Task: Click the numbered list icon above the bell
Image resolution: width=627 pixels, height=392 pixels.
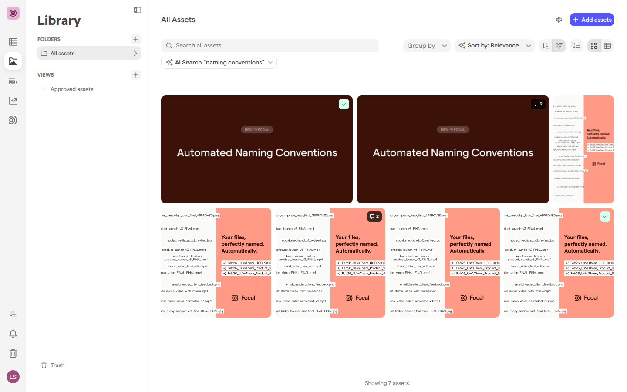Action: coord(13,314)
